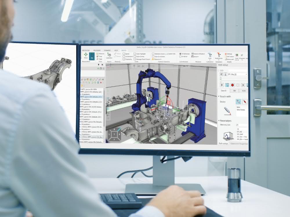Click the Auto Arc icon
This screenshot has width=290, height=217.
tap(237, 56)
